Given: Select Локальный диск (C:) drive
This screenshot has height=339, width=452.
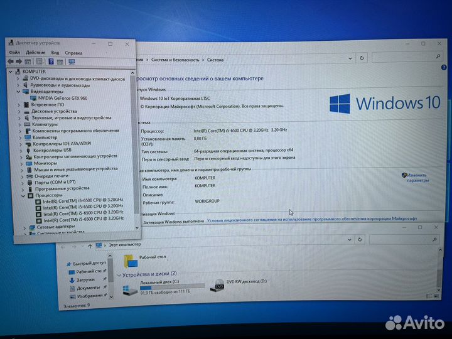Looking at the screenshot, I should point(163,288).
